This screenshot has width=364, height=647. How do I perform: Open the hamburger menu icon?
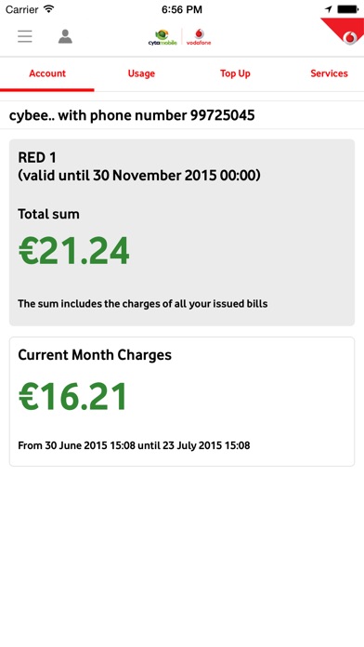(25, 36)
